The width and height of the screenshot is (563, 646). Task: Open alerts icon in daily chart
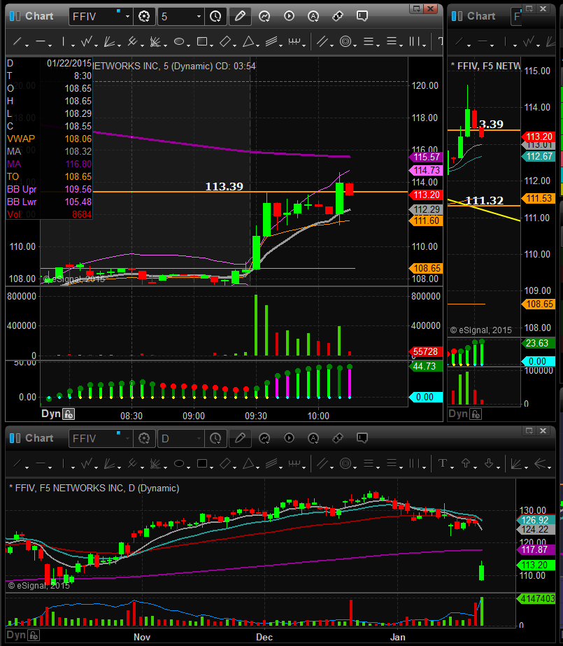(313, 438)
